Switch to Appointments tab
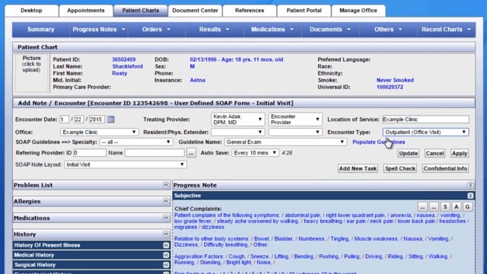 (86, 11)
